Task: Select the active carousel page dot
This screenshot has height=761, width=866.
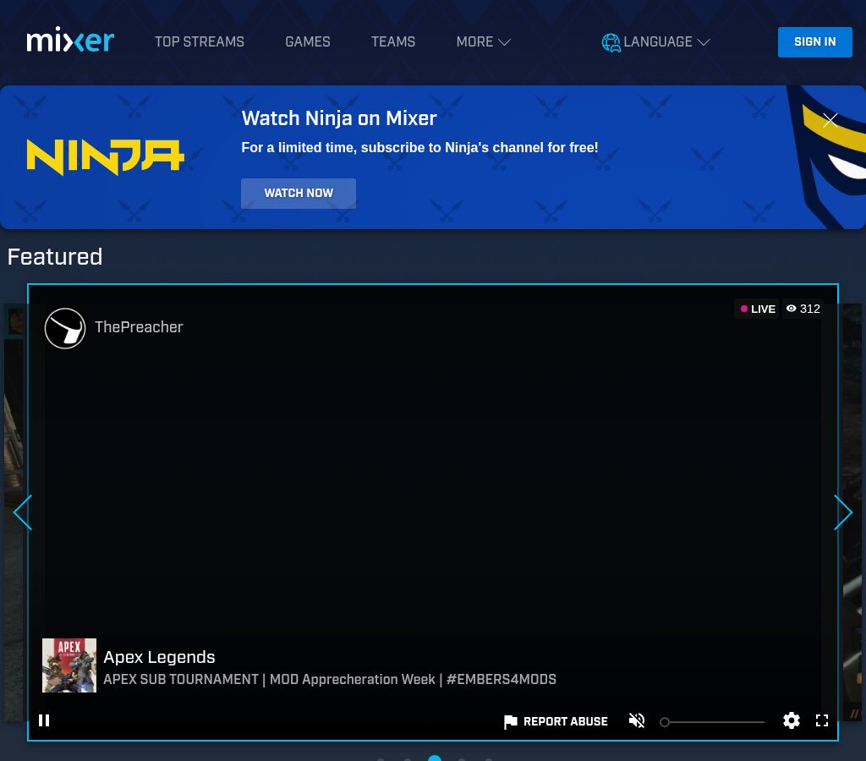Action: tap(435, 758)
